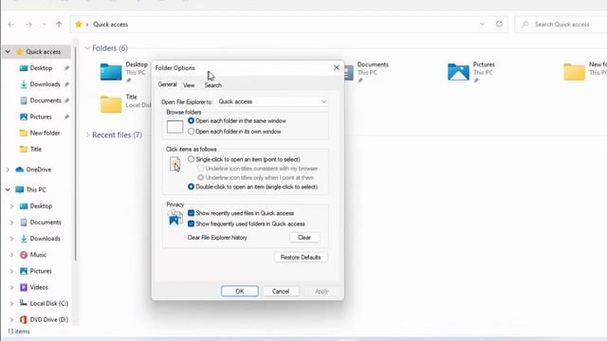This screenshot has height=341, width=607.
Task: Click the Privacy section icon
Action: pos(175,218)
